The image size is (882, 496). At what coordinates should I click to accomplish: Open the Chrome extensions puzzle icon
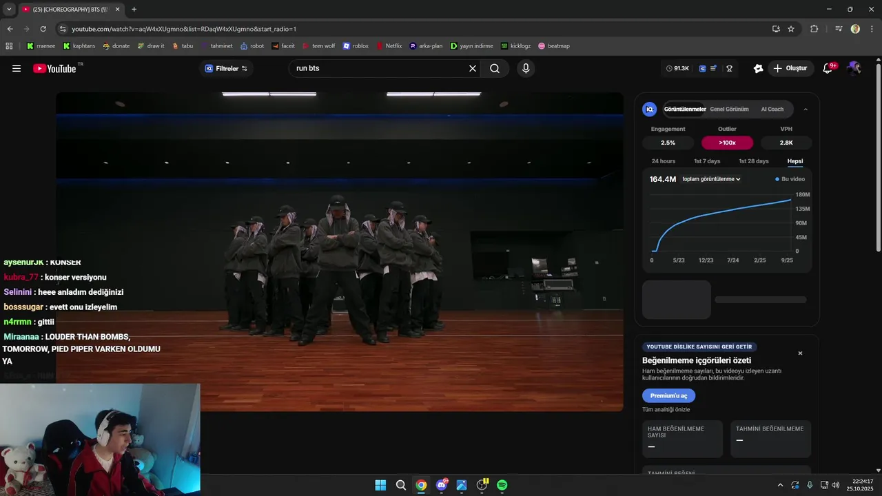coord(814,29)
